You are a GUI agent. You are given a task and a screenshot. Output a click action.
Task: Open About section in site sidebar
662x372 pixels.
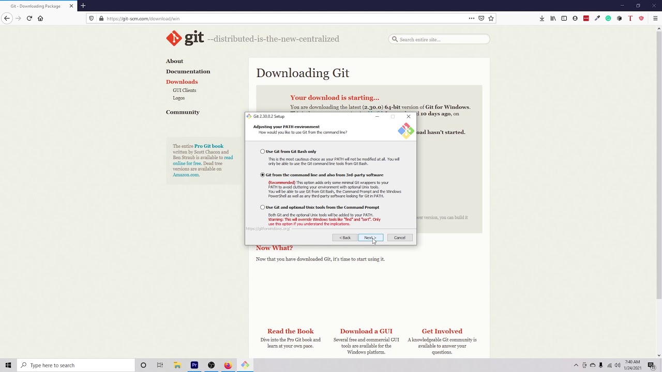(x=174, y=61)
